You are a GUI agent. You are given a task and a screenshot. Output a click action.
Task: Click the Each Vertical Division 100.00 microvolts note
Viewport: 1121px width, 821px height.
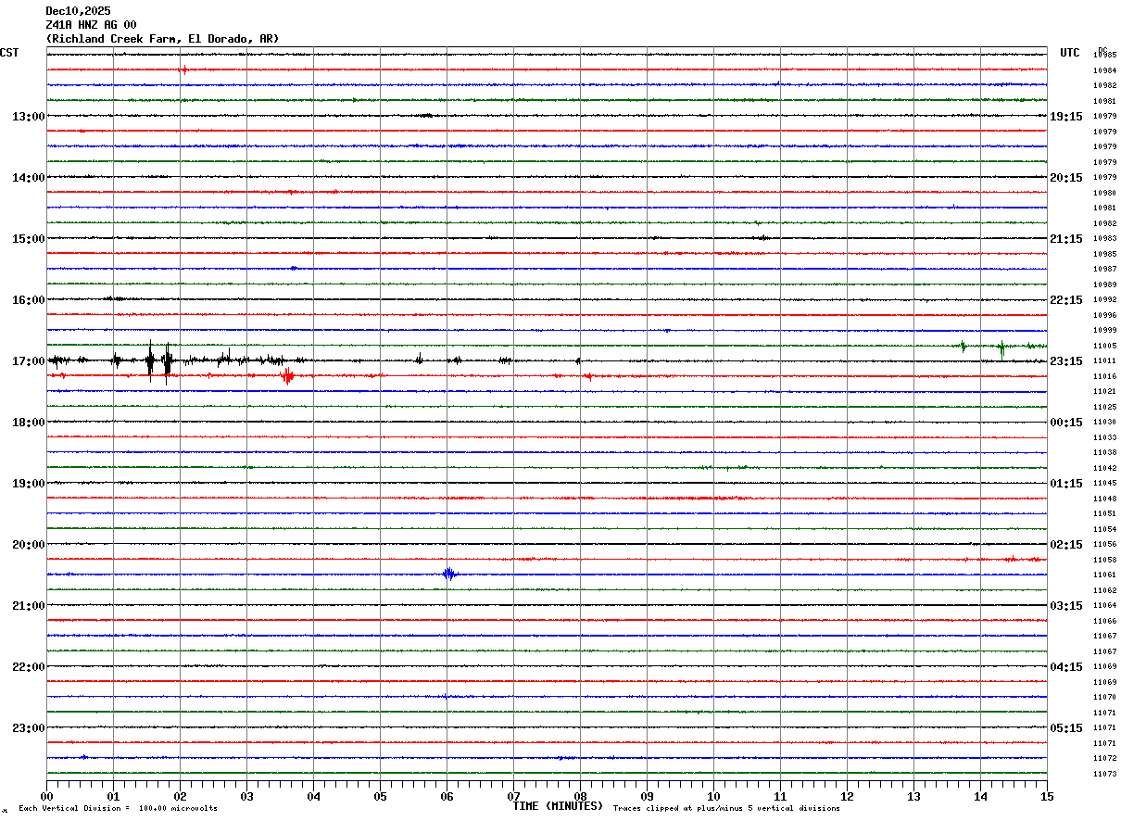[118, 808]
